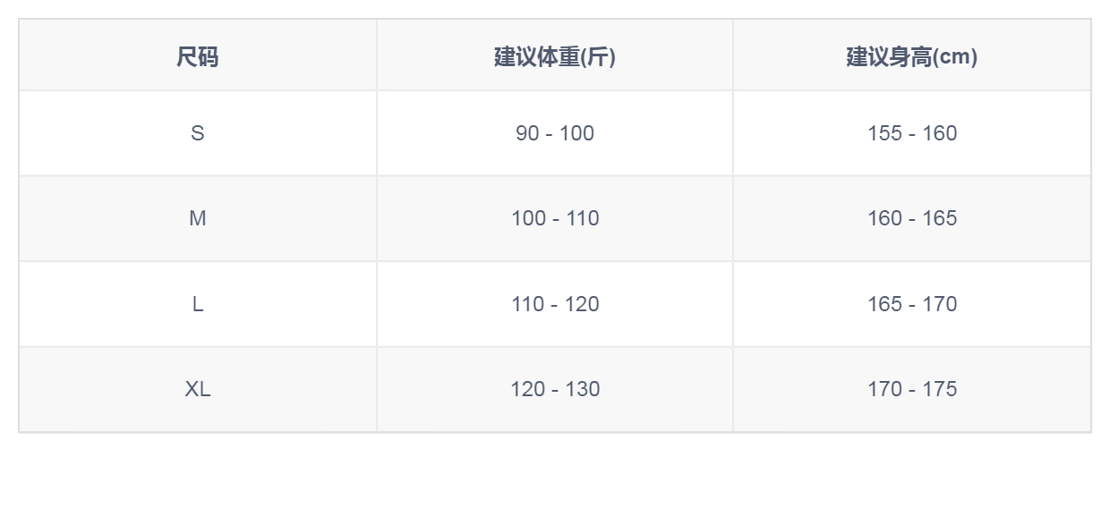1110x508 pixels.
Task: Click the number 90 in S weight range
Action: [x=527, y=133]
